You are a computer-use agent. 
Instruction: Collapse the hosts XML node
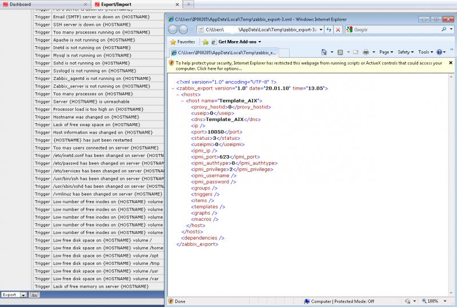click(177, 95)
